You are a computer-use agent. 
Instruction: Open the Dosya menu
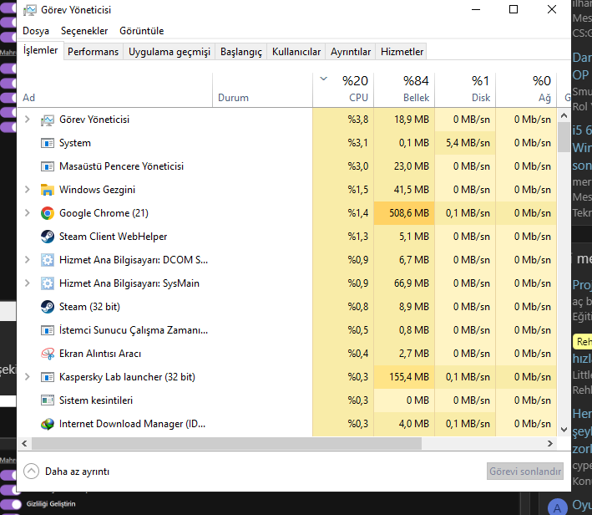[36, 31]
